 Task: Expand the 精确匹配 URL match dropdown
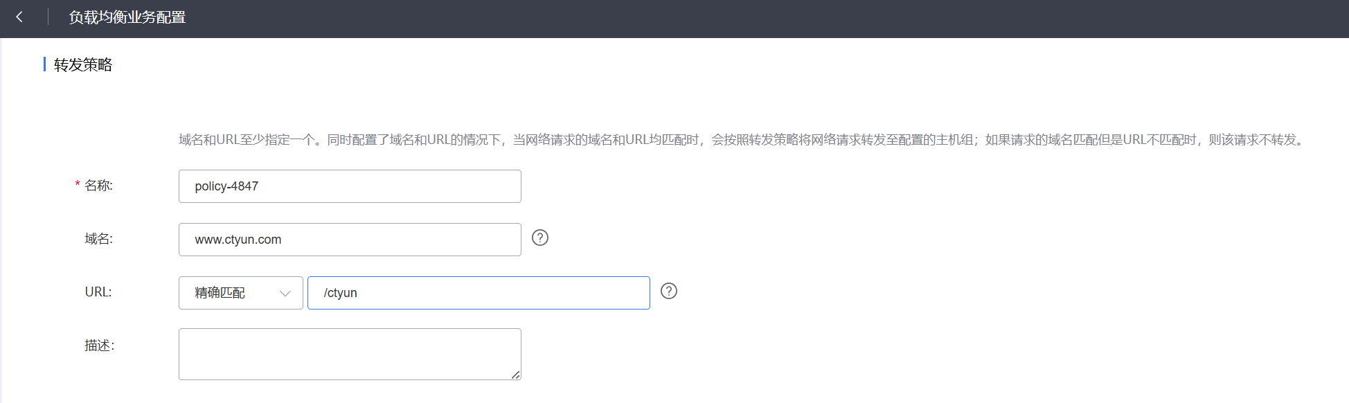pyautogui.click(x=241, y=293)
